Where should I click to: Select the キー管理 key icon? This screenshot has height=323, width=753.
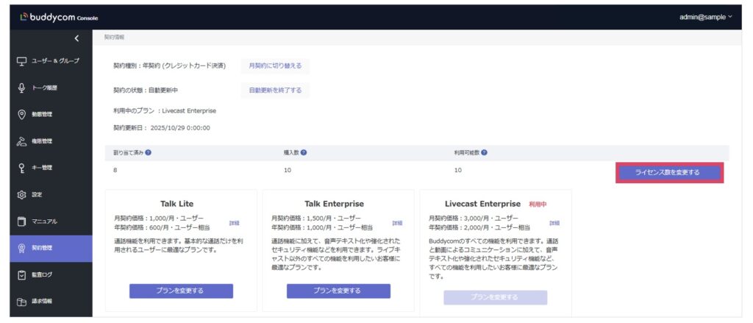[21, 168]
